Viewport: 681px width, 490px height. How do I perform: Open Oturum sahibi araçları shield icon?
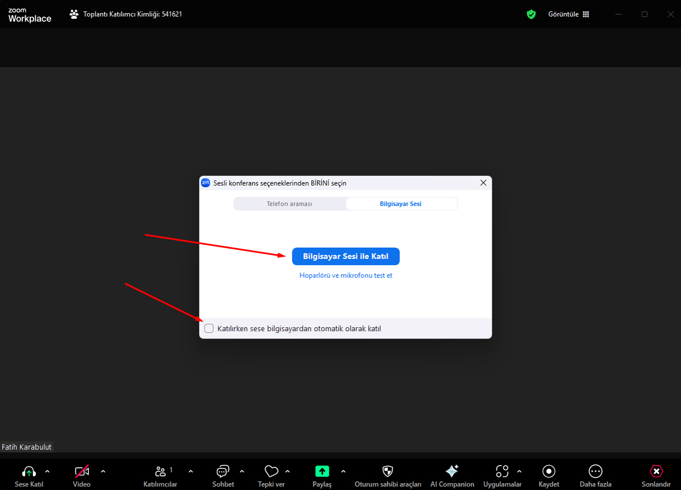[387, 471]
